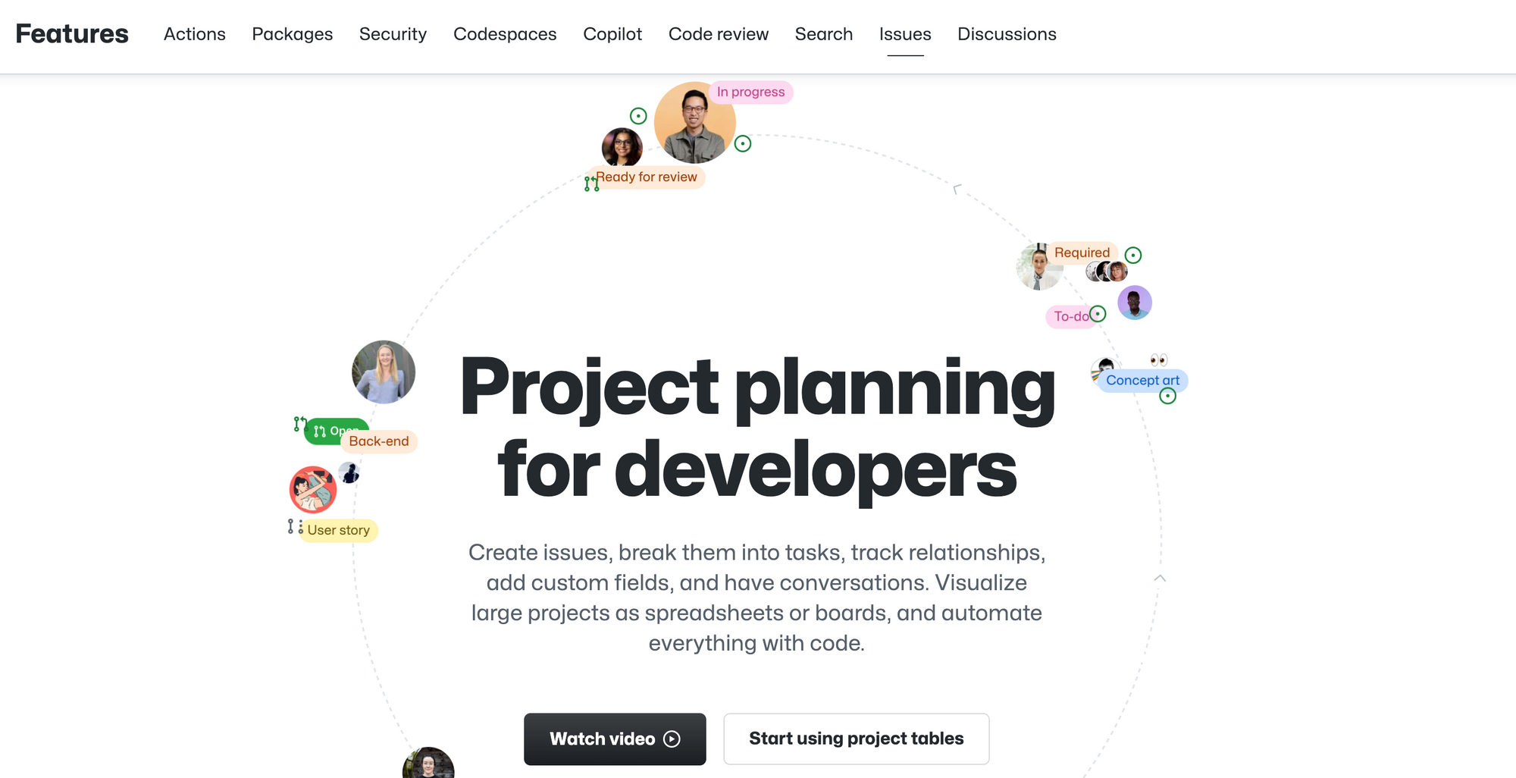Open the Code review tab
Image resolution: width=1516 pixels, height=778 pixels.
tap(719, 34)
